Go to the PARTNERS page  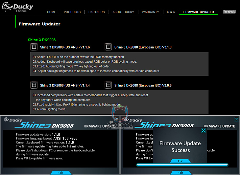97,12
